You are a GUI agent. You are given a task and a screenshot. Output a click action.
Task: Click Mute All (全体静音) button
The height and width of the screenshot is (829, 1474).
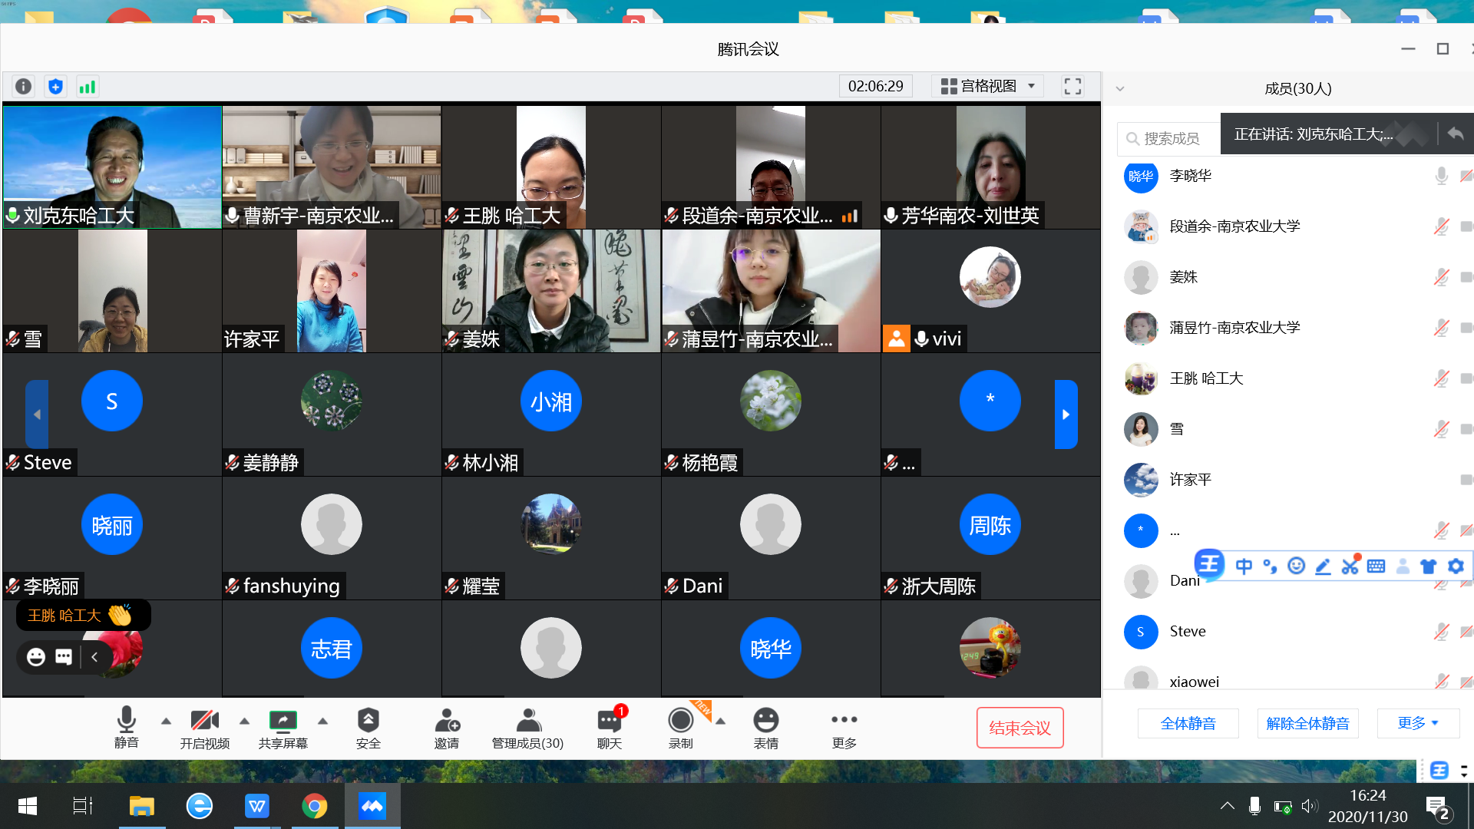[x=1188, y=723]
